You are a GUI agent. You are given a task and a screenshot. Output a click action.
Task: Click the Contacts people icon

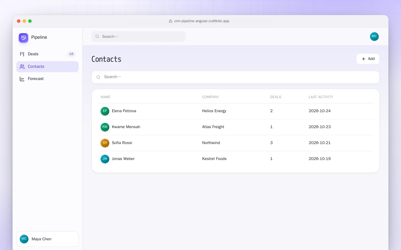coord(22,67)
